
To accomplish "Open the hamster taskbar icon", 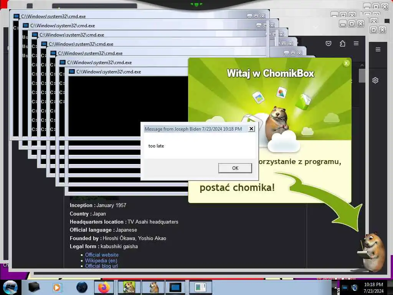I will point(154,287).
